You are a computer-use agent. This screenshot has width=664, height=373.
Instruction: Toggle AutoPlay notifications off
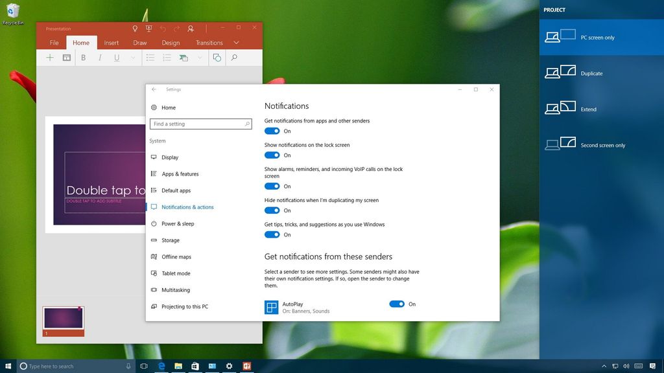(x=396, y=304)
